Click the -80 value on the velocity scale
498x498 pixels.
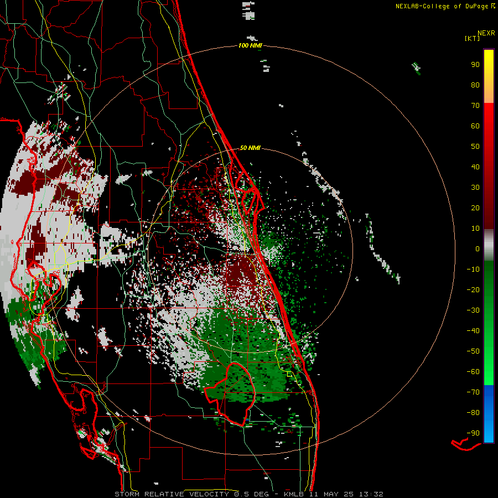pos(473,413)
